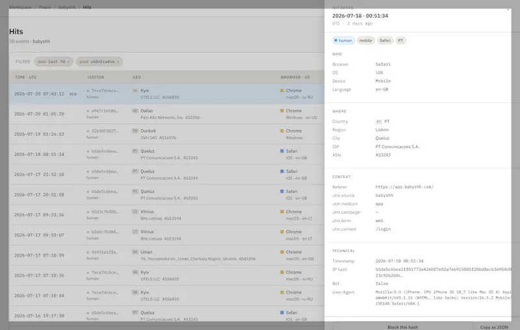Click the NEW badge on the first hit

tap(73, 94)
